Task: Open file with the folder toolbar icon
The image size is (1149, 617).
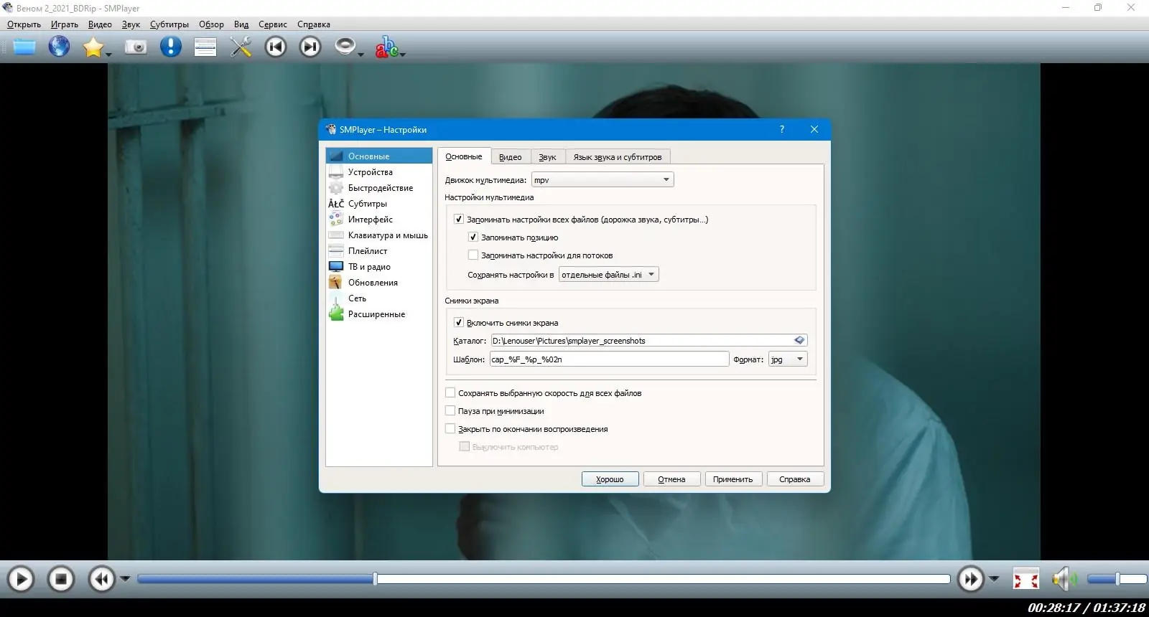Action: 24,47
